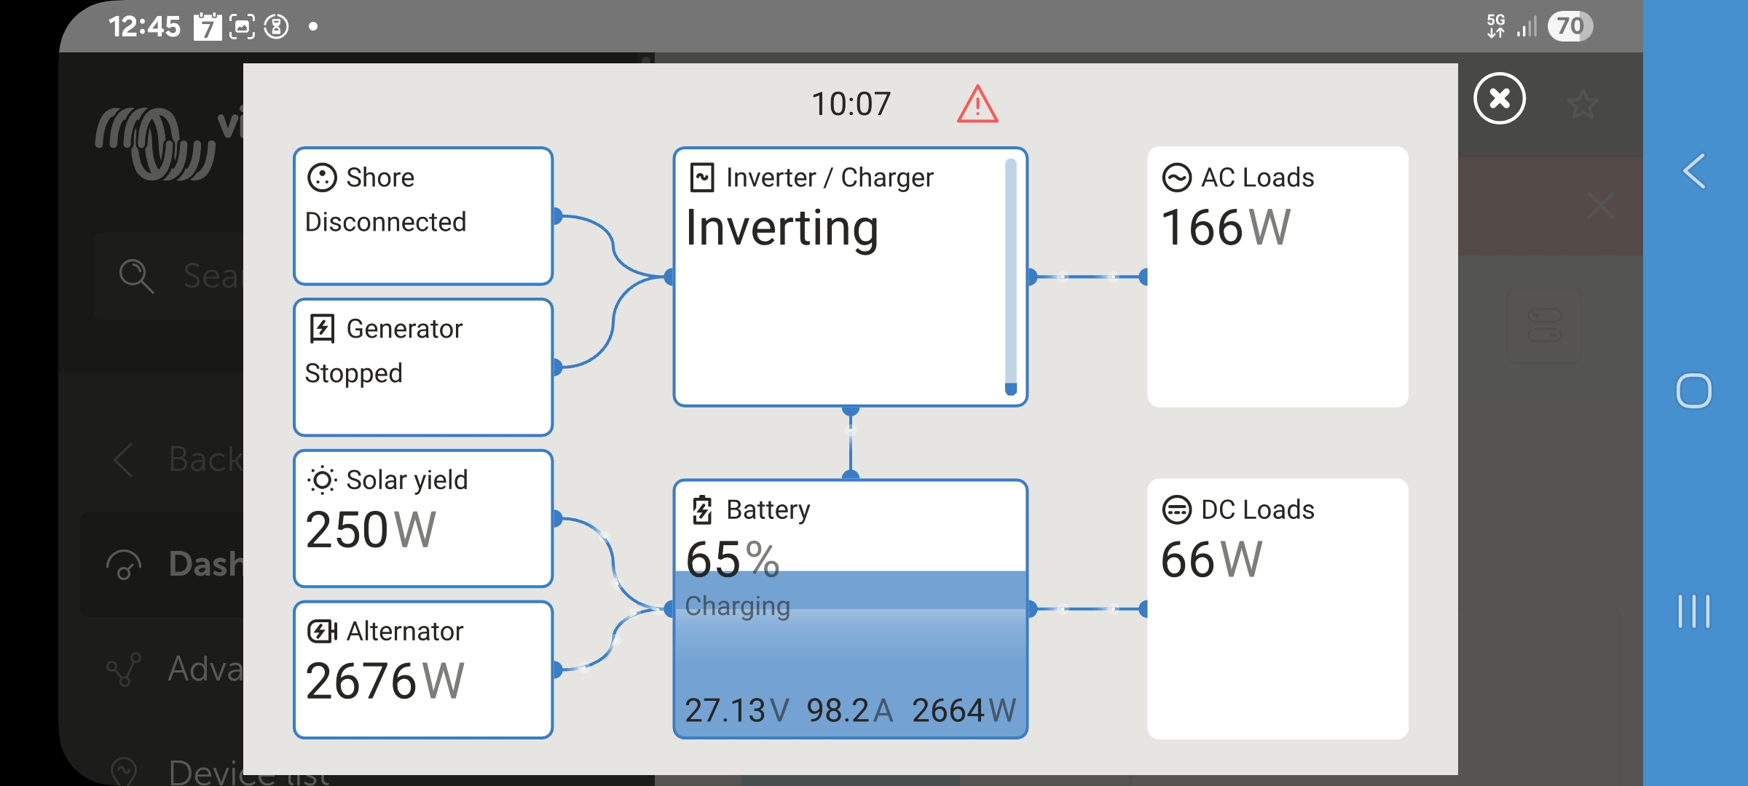Tap the AC Loads icon
The height and width of the screenshot is (786, 1748).
pyautogui.click(x=1176, y=178)
